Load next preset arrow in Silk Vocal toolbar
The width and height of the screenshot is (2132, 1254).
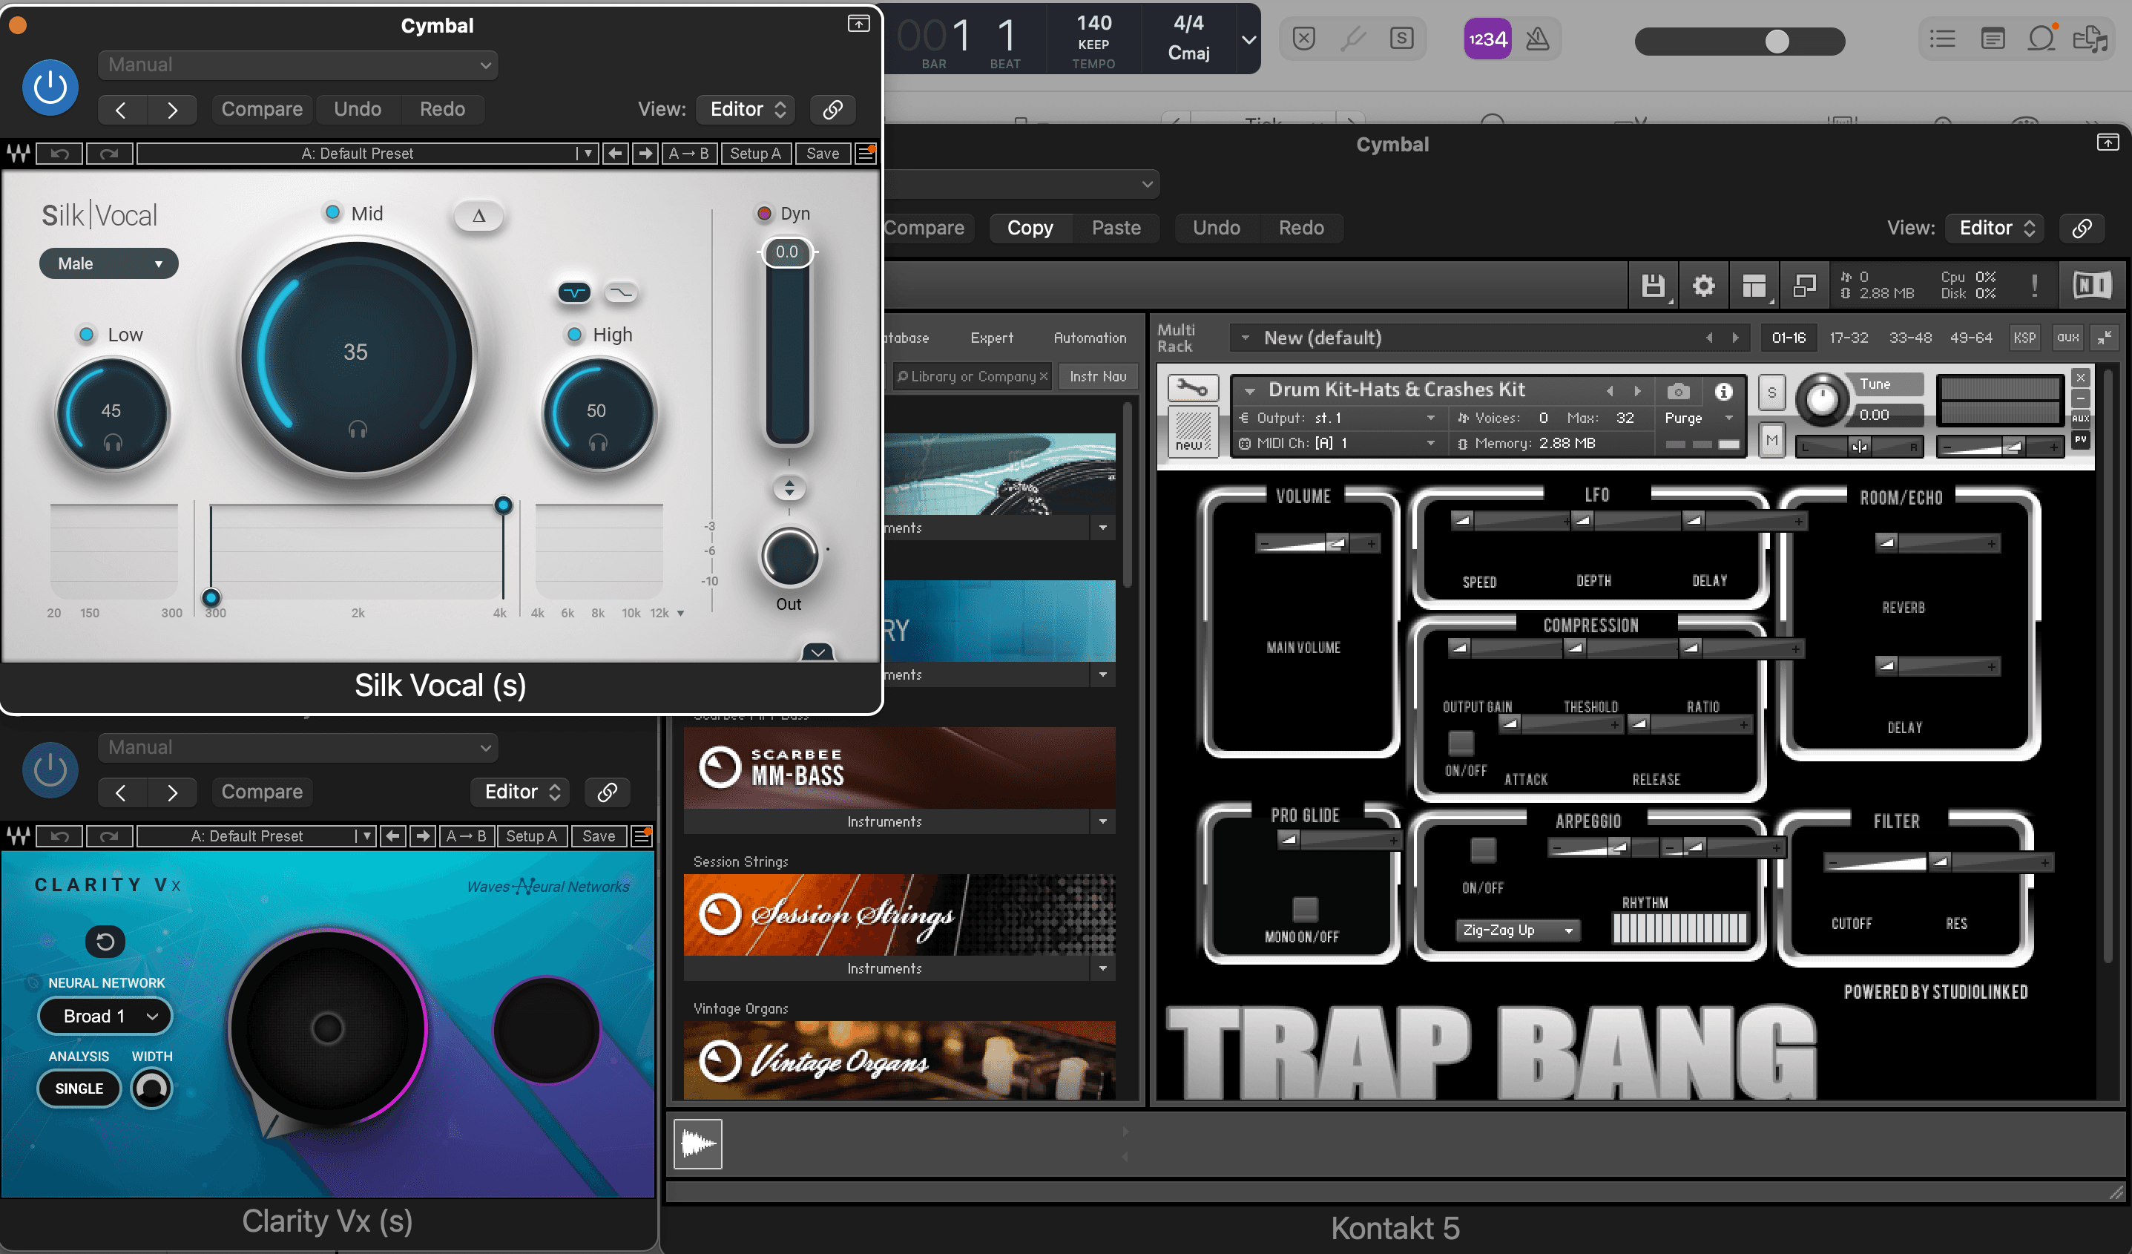(x=645, y=153)
